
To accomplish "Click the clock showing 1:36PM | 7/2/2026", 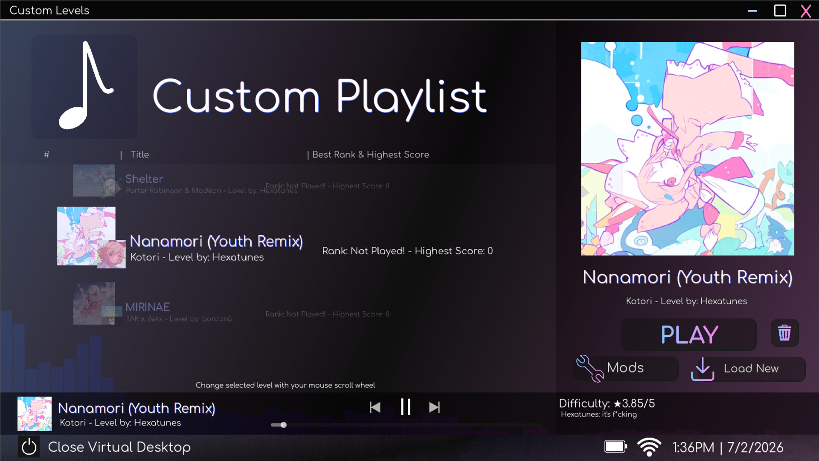I will coord(728,447).
